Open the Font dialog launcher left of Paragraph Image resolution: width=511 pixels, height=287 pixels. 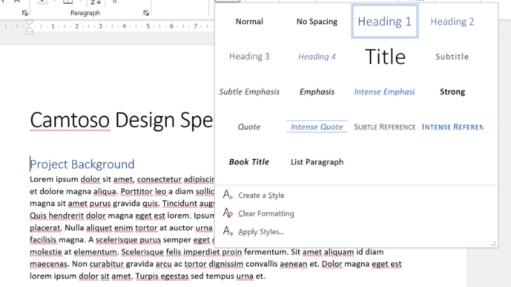(x=25, y=13)
